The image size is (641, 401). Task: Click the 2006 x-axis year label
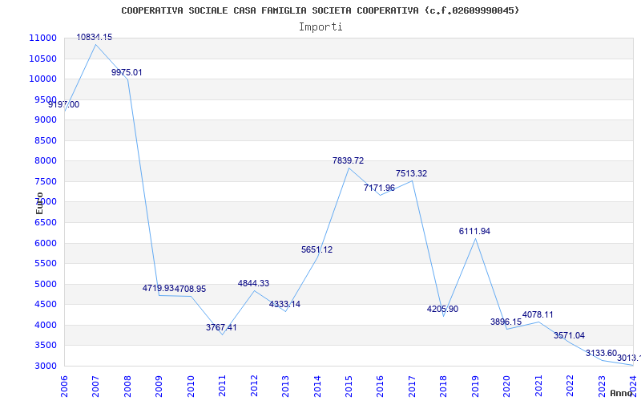click(64, 387)
